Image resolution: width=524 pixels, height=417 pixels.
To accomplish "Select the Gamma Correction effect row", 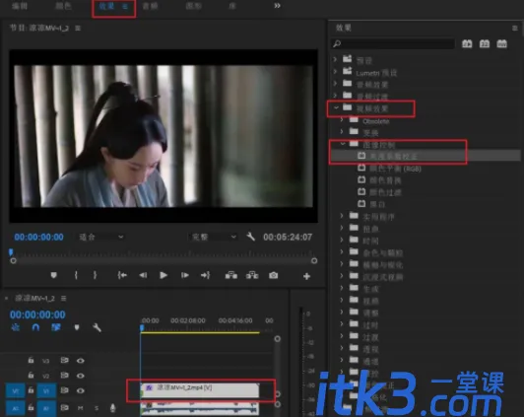I will pyautogui.click(x=426, y=156).
